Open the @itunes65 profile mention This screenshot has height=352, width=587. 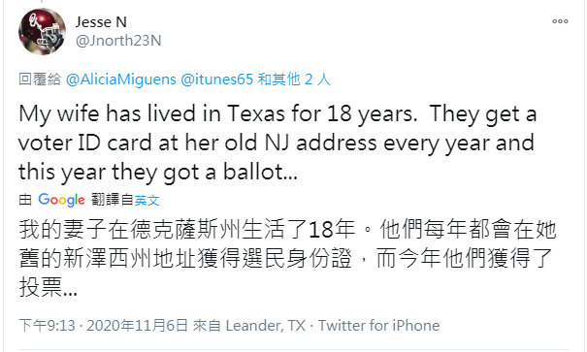(x=216, y=80)
